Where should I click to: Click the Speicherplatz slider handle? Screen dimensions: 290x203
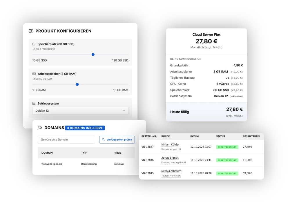(93, 55)
